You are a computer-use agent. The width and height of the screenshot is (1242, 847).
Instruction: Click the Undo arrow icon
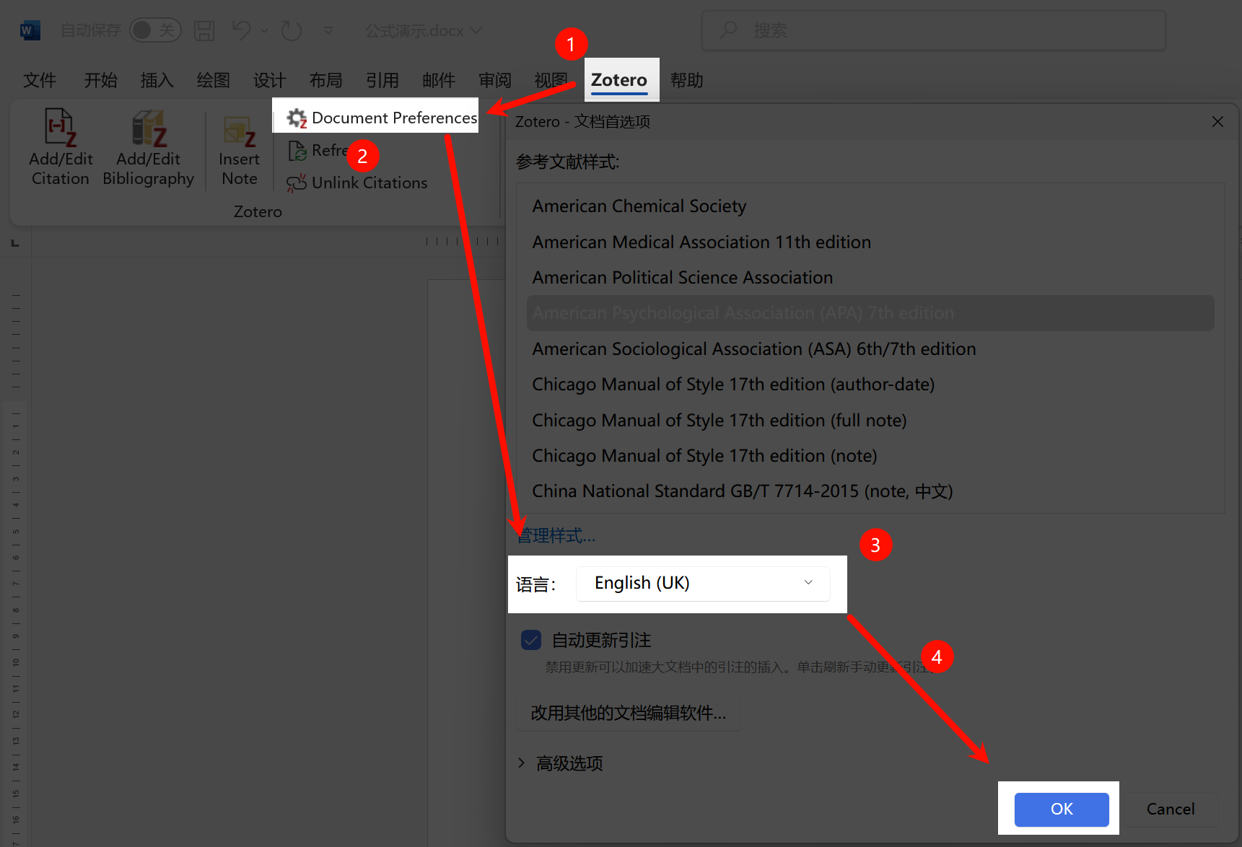click(x=241, y=30)
